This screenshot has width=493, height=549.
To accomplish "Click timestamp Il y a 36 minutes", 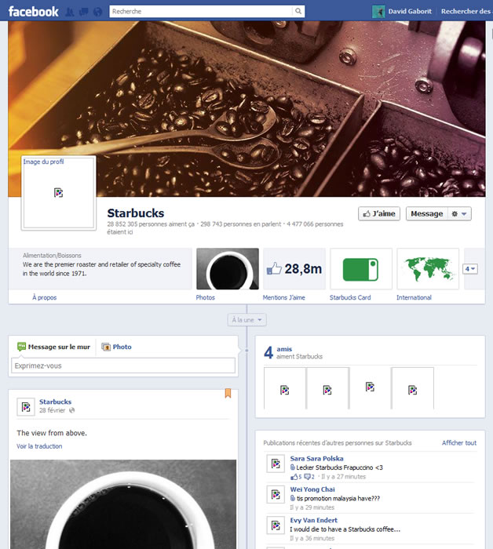I will [x=312, y=538].
